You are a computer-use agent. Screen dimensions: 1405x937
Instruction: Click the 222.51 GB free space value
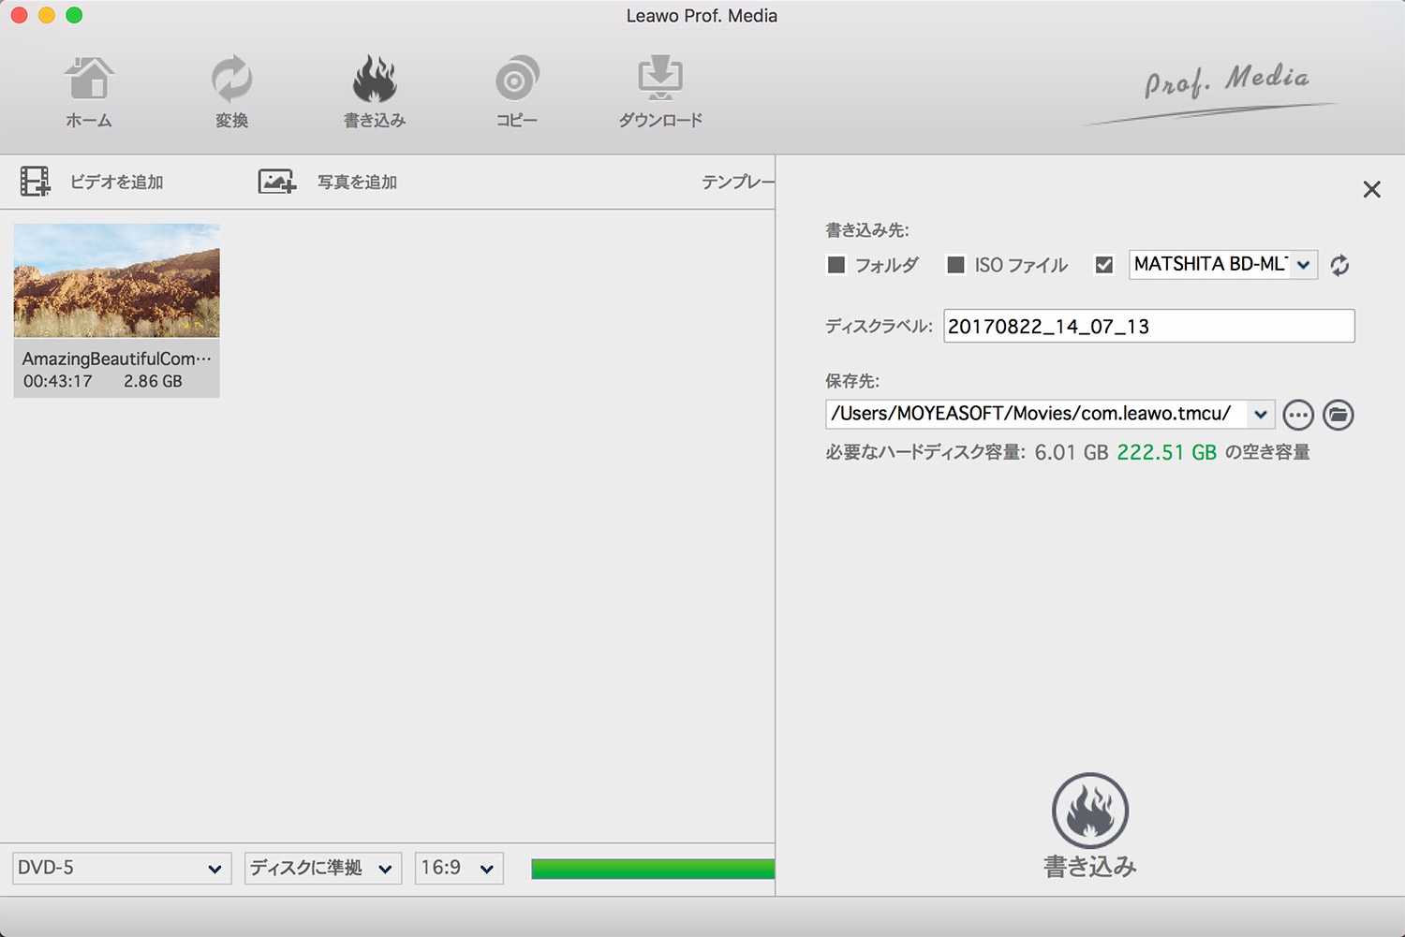pyautogui.click(x=1166, y=452)
